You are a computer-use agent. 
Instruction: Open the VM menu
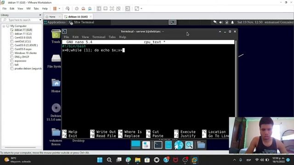click(x=28, y=9)
